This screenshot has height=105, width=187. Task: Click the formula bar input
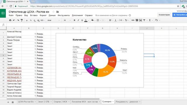point(97,24)
